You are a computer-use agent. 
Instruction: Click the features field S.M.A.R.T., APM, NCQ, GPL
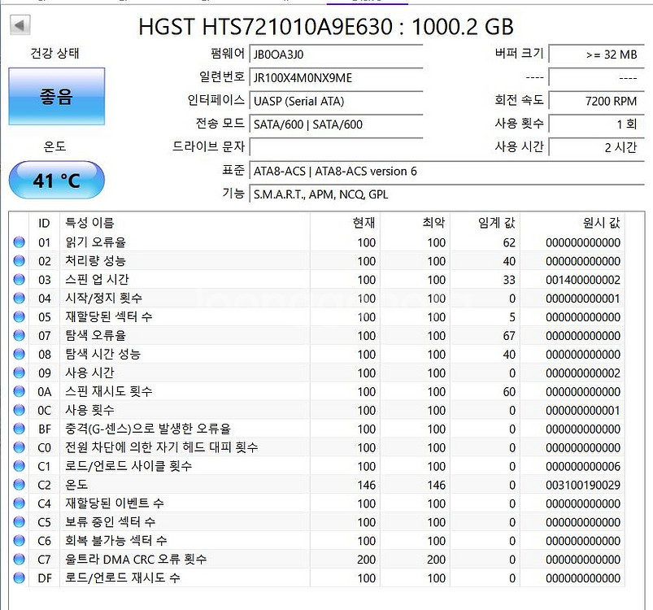coord(447,194)
